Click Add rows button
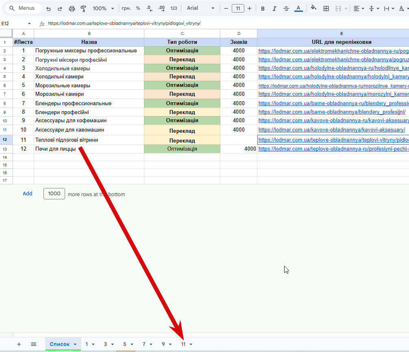 point(27,194)
